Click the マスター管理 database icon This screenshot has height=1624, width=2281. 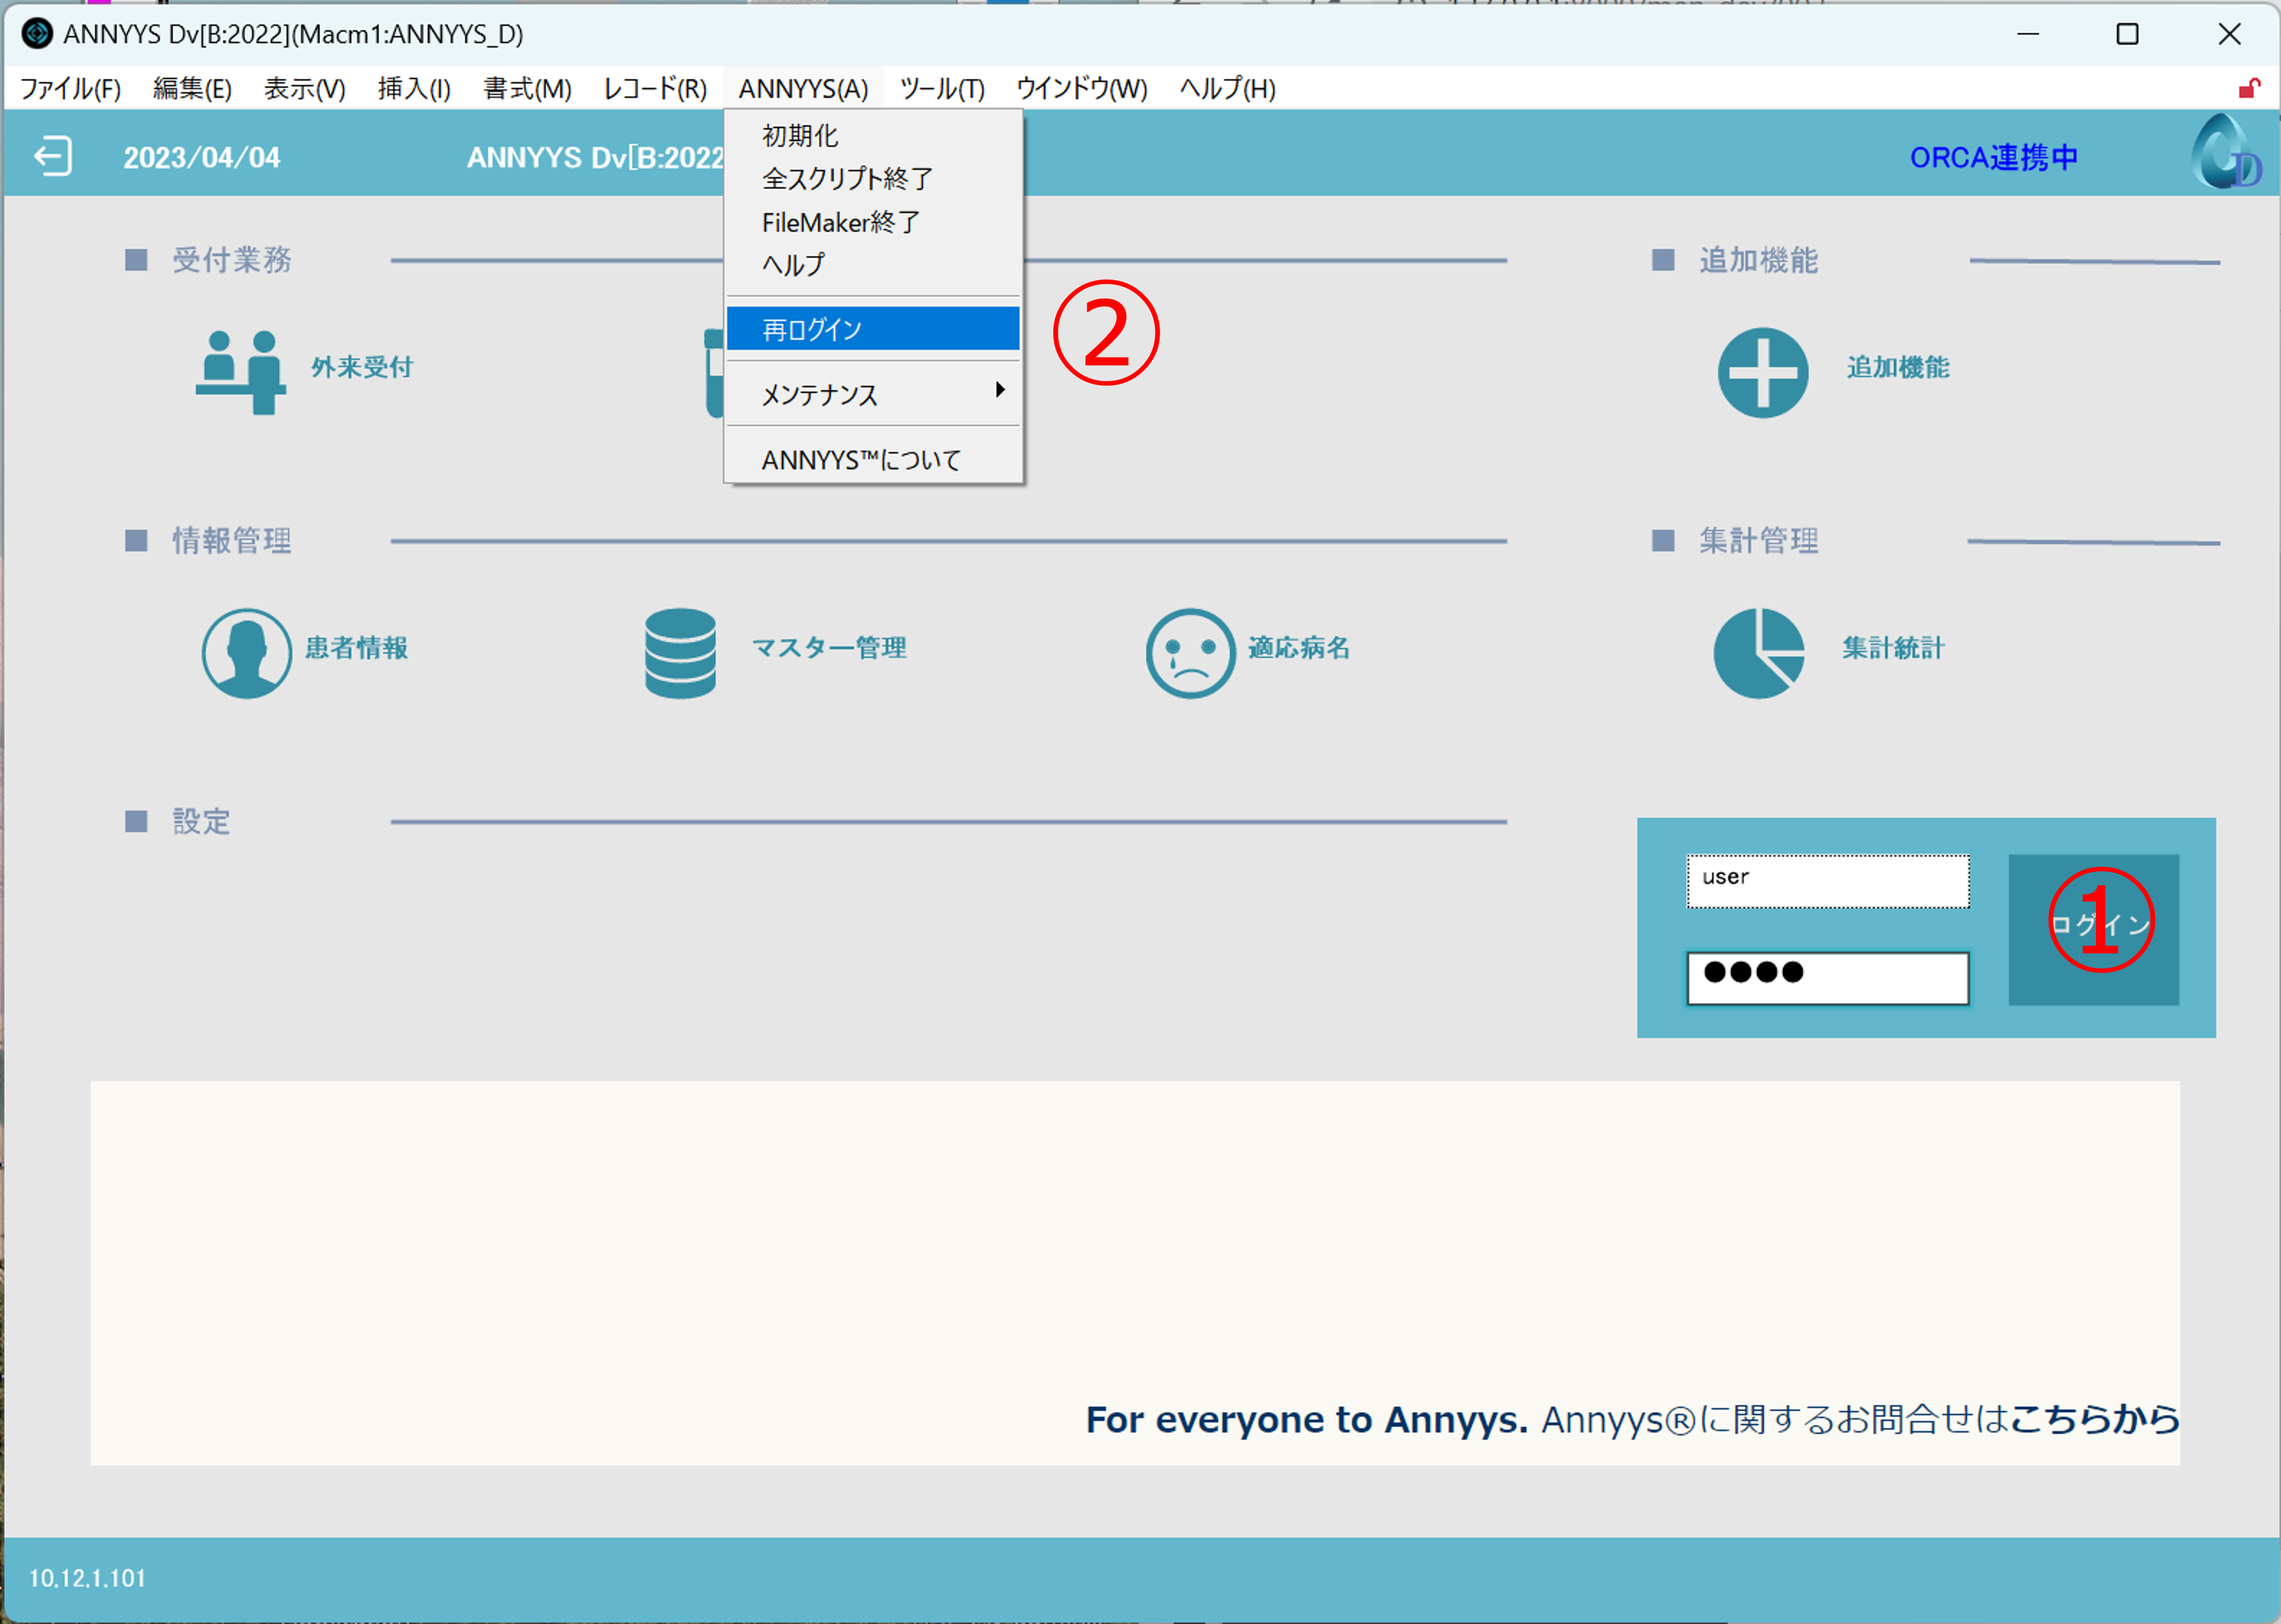tap(680, 653)
